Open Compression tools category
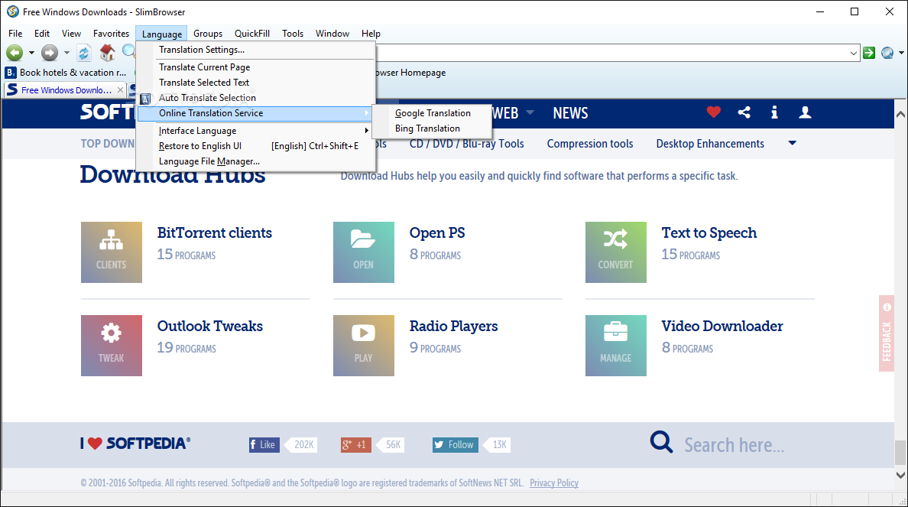The width and height of the screenshot is (908, 507). (x=590, y=144)
